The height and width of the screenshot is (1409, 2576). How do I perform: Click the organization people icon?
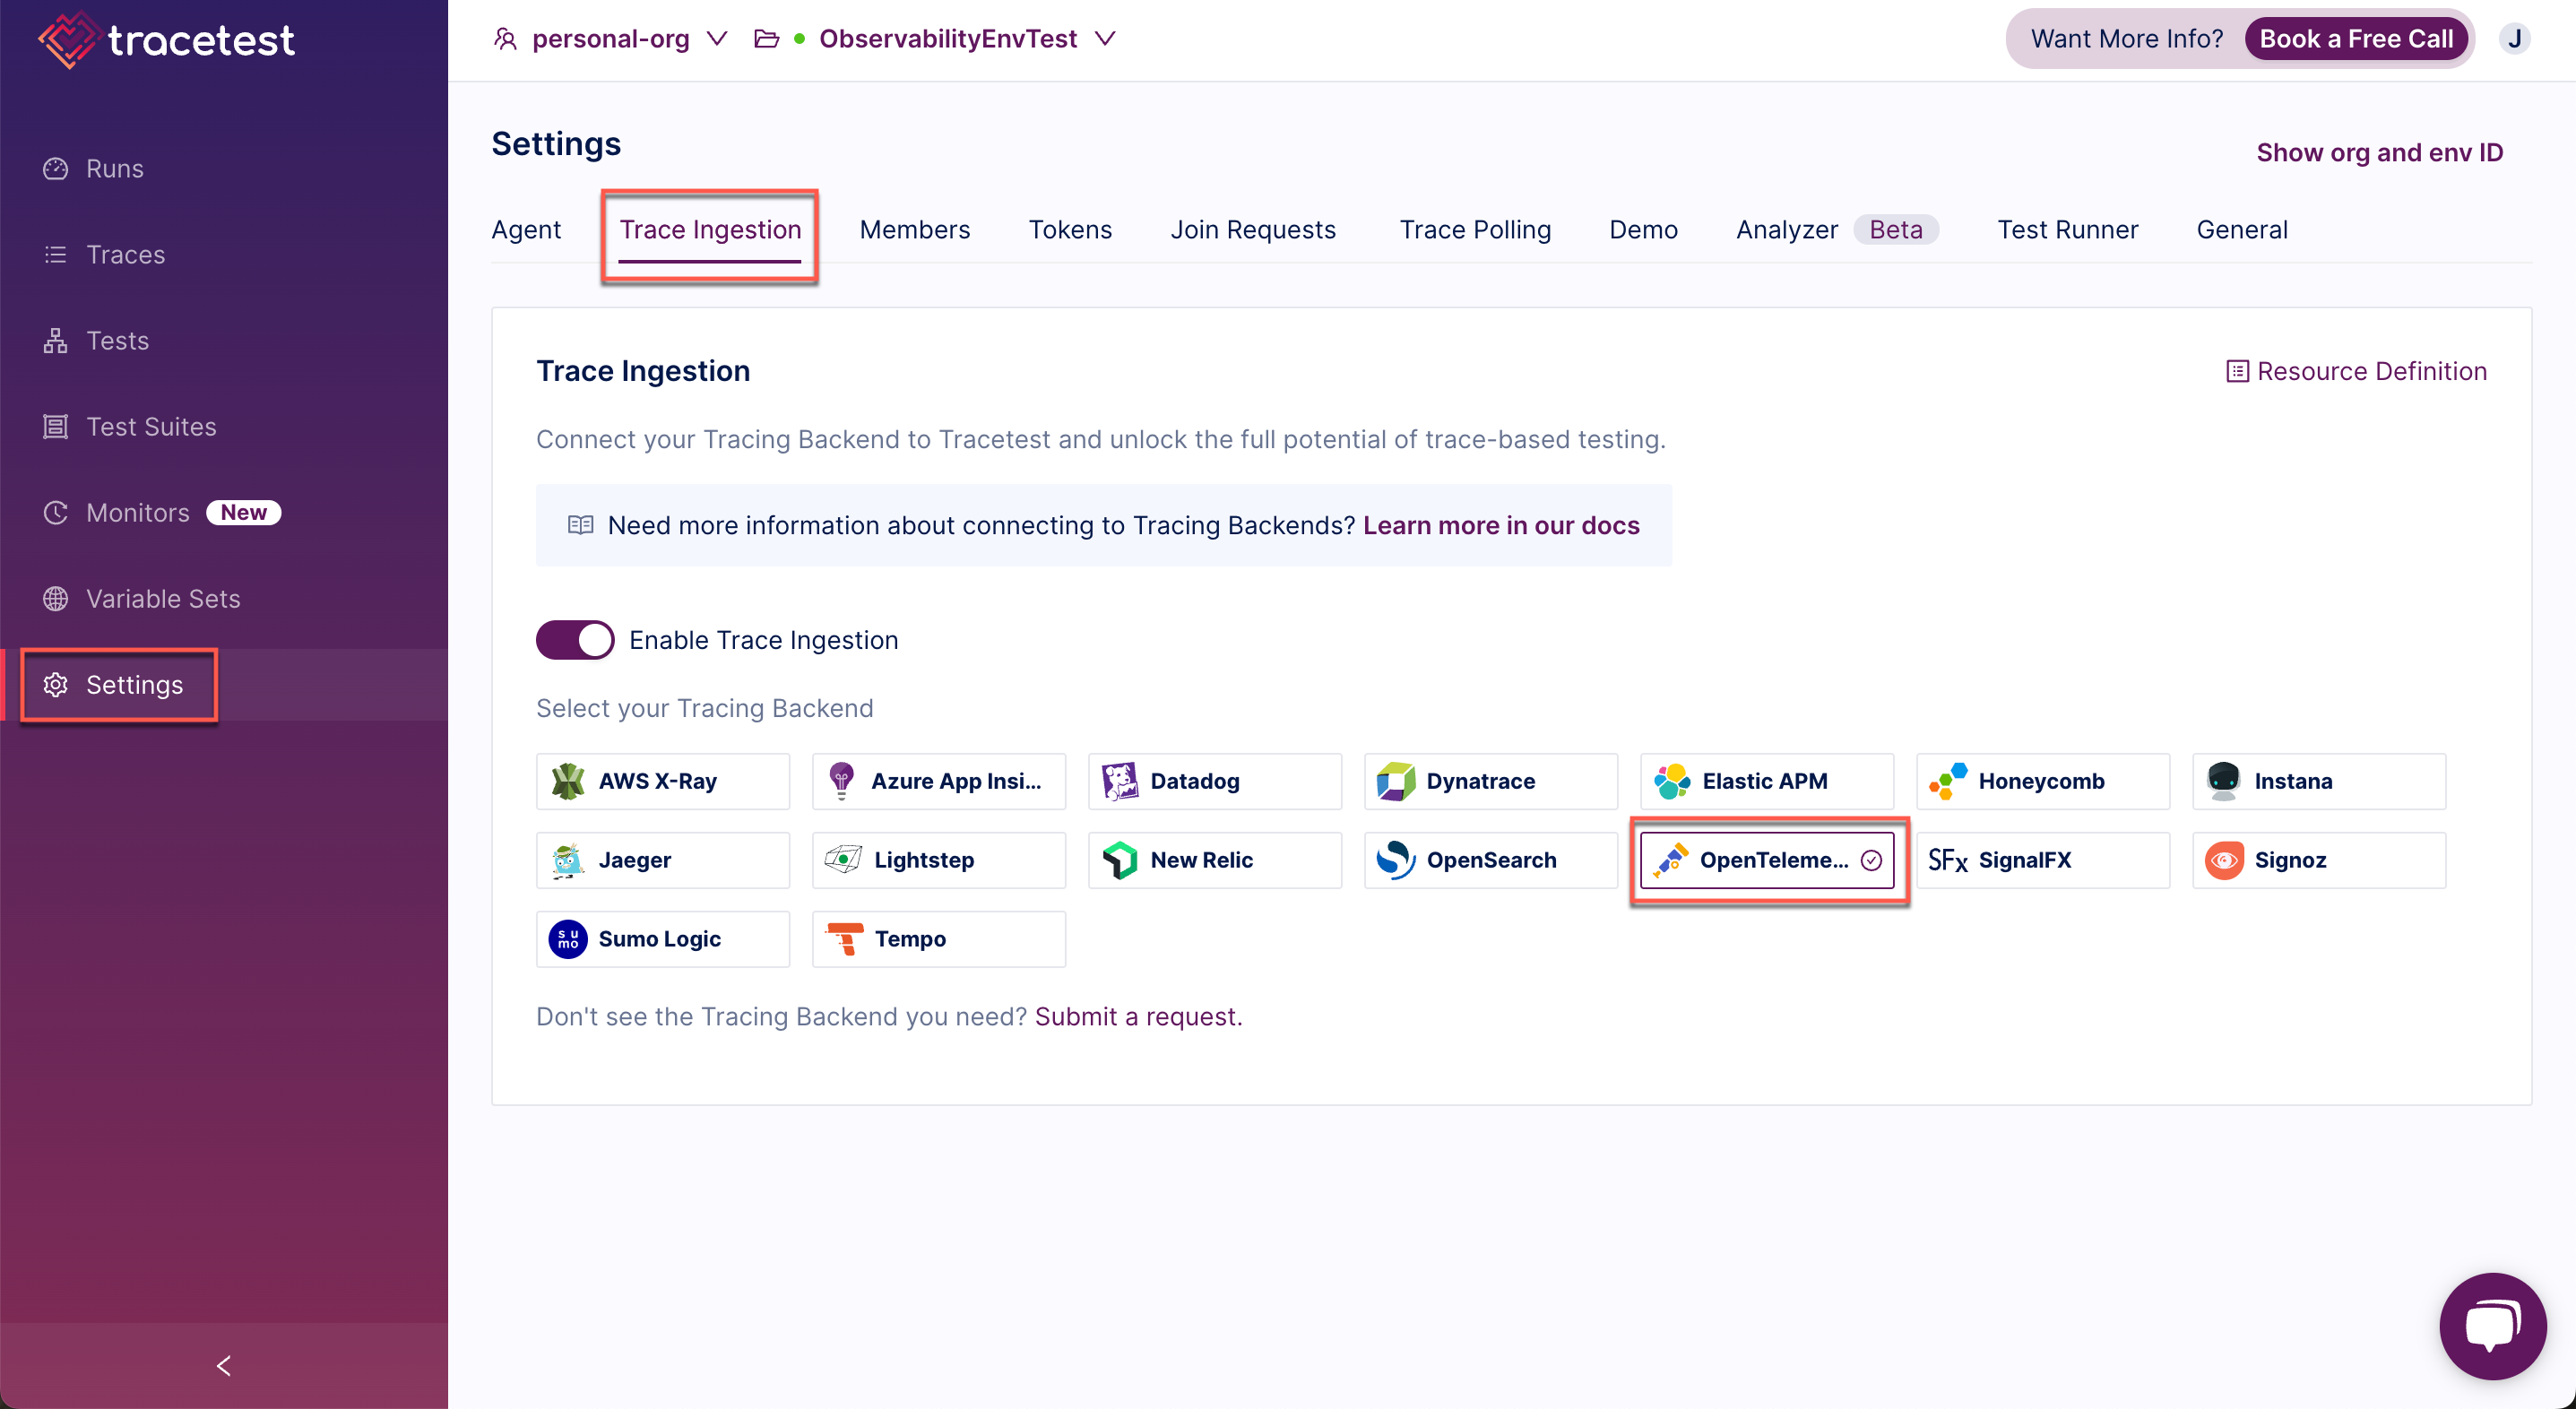pyautogui.click(x=506, y=39)
